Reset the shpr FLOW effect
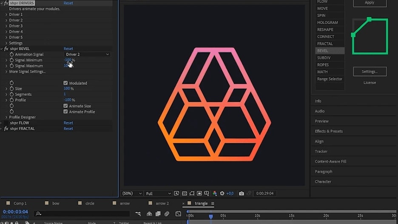Image resolution: width=398 pixels, height=224 pixels. (68, 123)
